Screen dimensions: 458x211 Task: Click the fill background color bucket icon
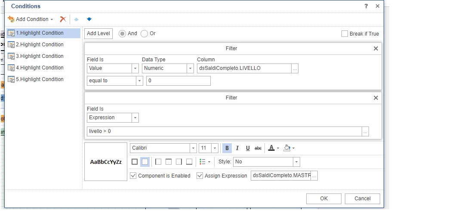pos(287,148)
